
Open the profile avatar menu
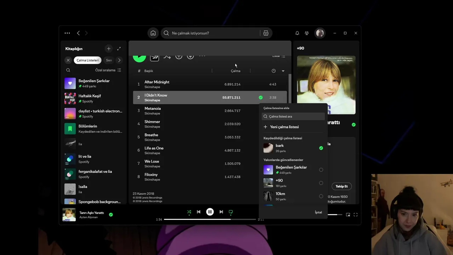click(320, 33)
